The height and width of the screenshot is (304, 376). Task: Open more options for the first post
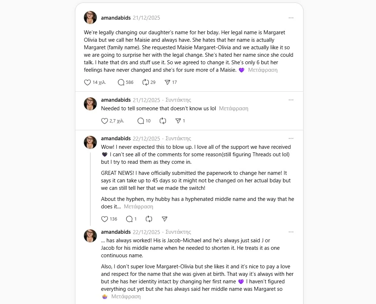(x=291, y=18)
